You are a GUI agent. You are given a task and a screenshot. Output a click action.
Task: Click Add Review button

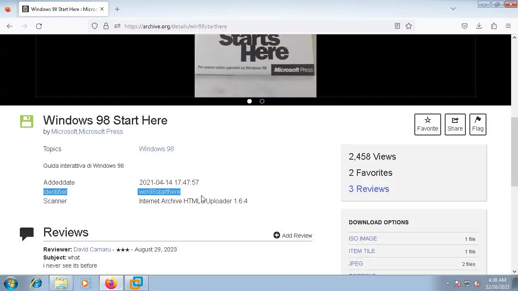click(x=293, y=235)
